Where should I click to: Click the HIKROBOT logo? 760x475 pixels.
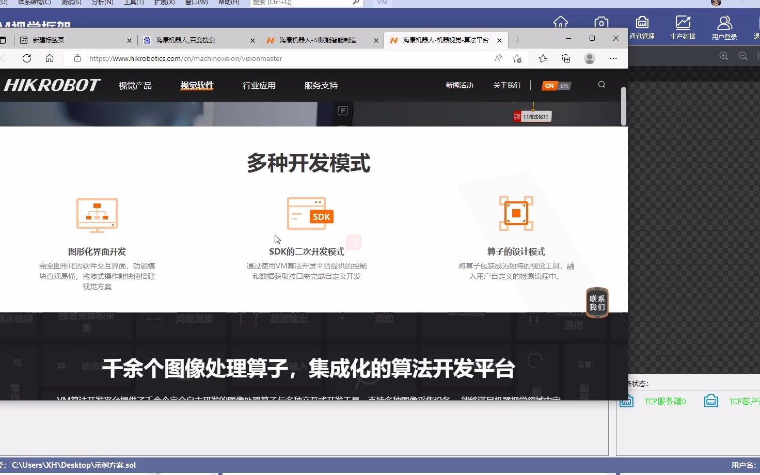tap(52, 85)
